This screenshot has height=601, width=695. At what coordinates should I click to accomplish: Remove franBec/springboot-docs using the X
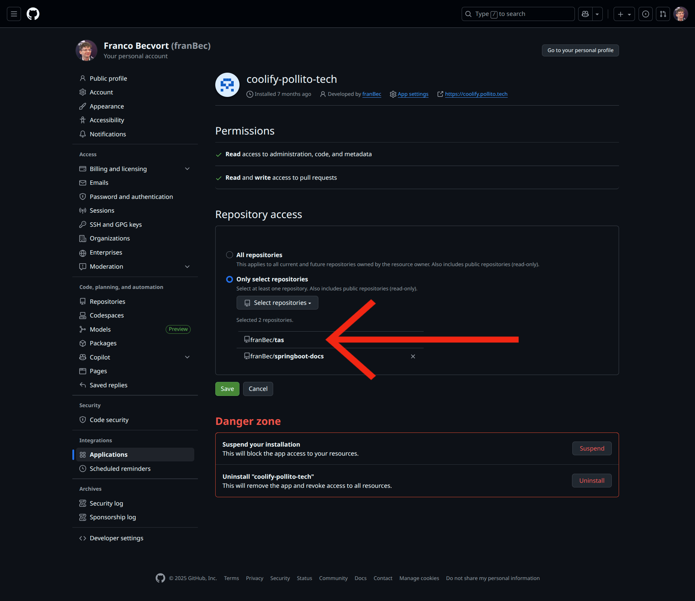tap(413, 356)
